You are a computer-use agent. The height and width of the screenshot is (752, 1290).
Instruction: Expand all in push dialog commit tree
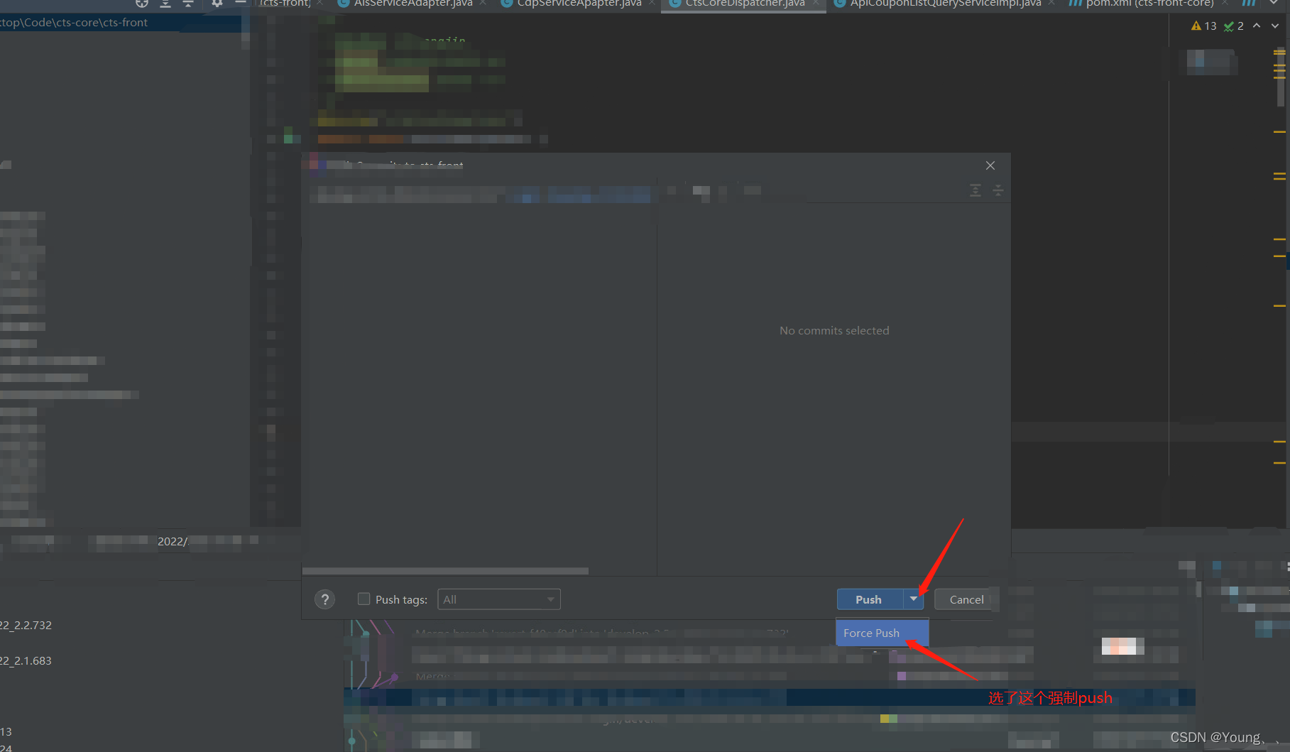(975, 190)
